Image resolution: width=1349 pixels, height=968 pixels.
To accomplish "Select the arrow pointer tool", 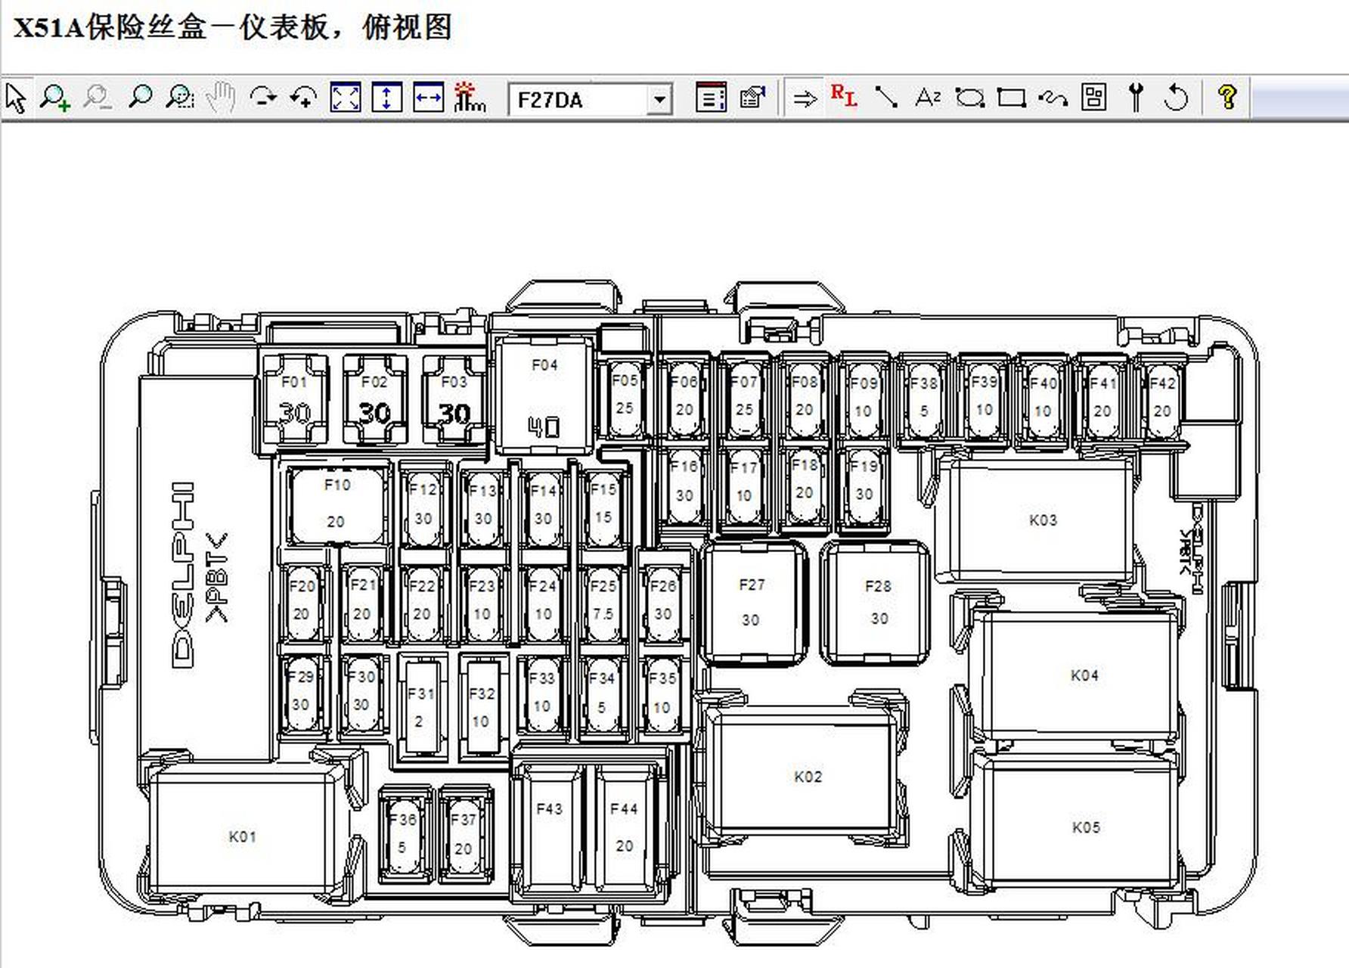I will (16, 98).
